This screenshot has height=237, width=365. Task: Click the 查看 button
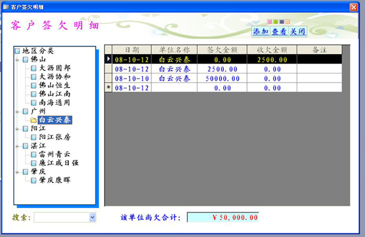point(279,32)
